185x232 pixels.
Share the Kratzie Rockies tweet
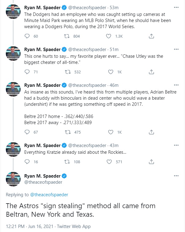tap(151, 162)
